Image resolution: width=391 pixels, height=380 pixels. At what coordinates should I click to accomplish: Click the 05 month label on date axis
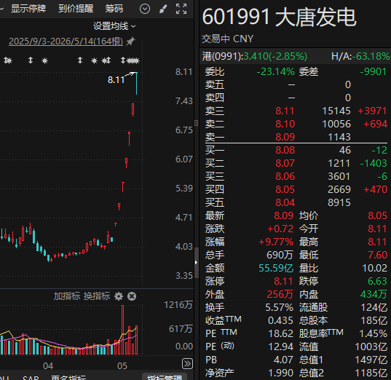[x=122, y=366]
